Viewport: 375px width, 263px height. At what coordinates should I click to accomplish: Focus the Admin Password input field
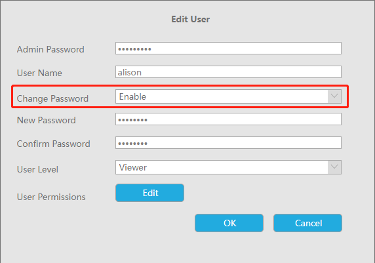tap(228, 48)
